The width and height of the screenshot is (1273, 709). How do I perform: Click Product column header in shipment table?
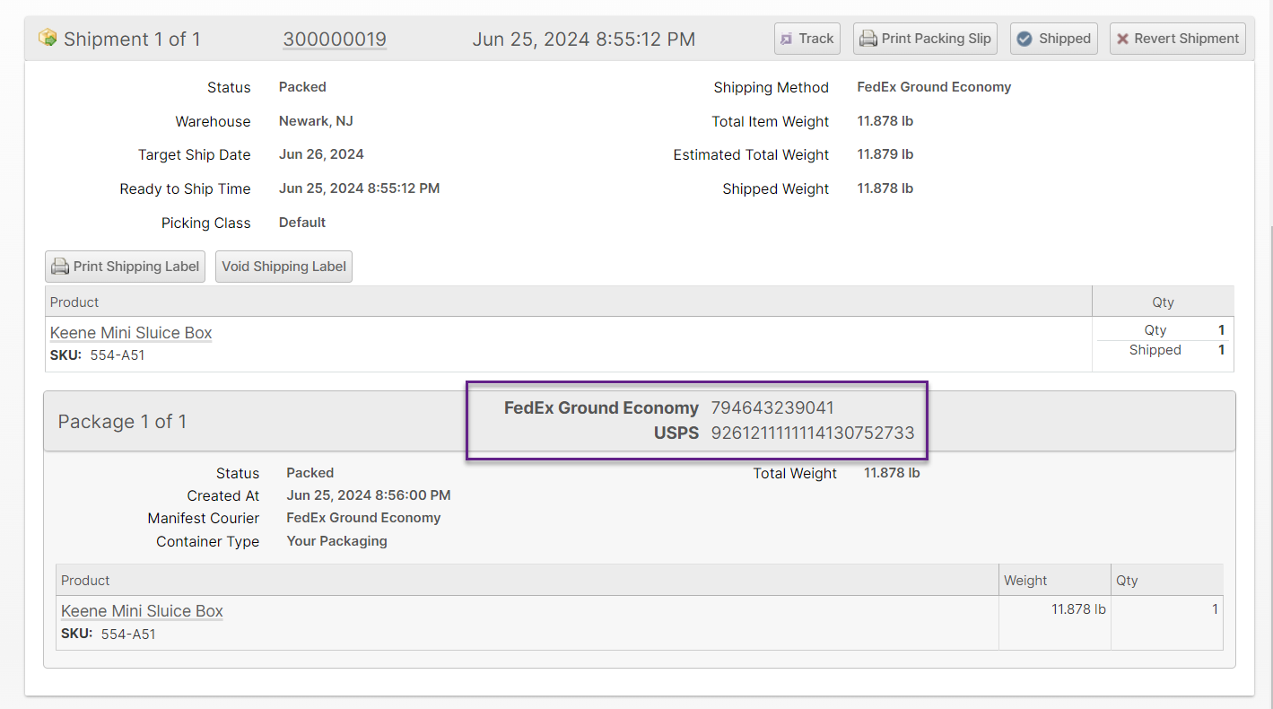pyautogui.click(x=74, y=302)
